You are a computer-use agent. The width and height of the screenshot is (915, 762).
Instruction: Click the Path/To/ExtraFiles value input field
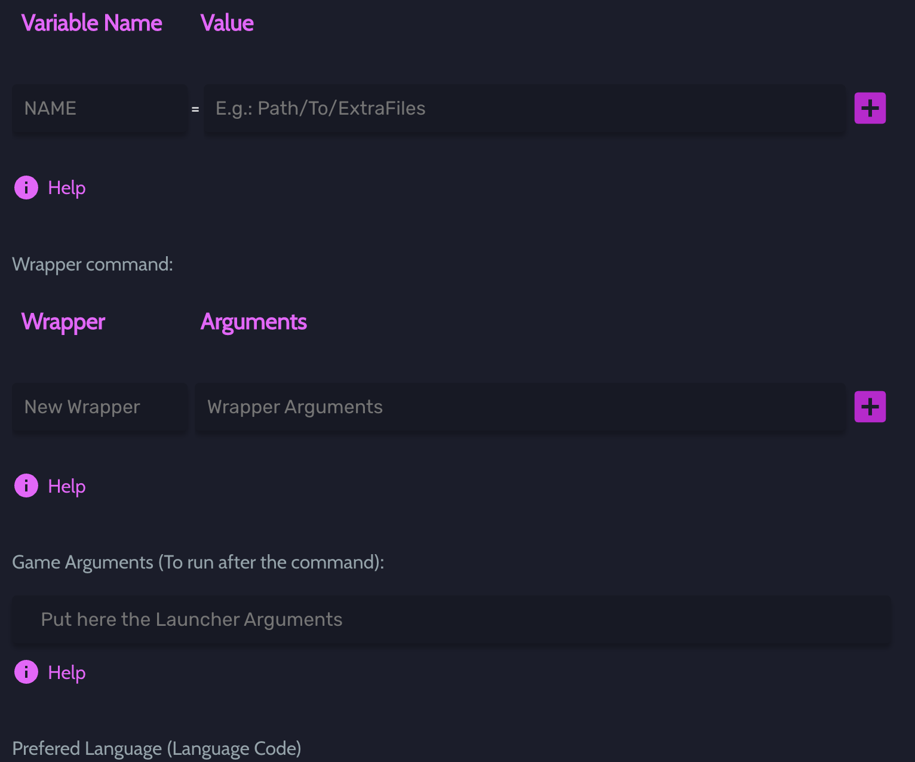pos(524,108)
